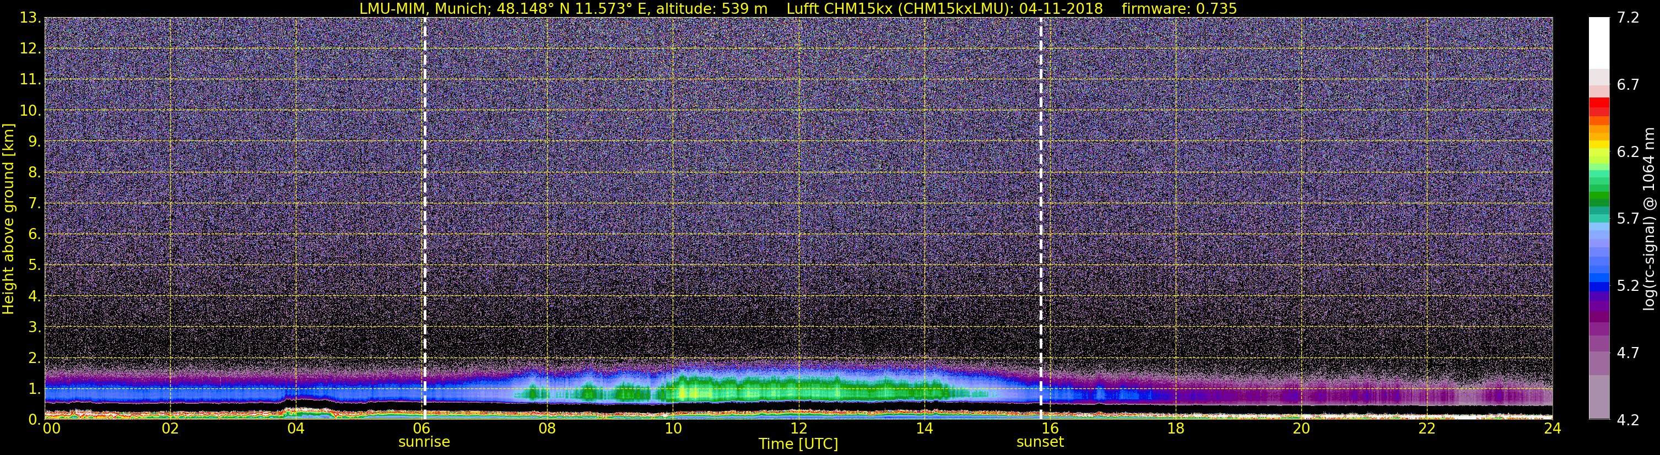The image size is (1660, 455).
Task: Click height axis tick label '7.'
Action: click(x=34, y=204)
